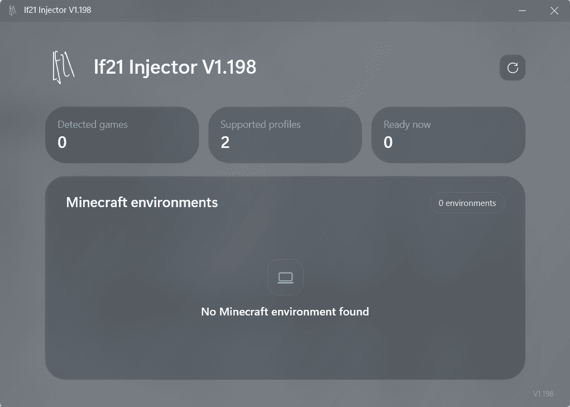Viewport: 570px width, 407px height.
Task: Click the title bar text lf21 Injector V1.198
Action: pyautogui.click(x=58, y=10)
